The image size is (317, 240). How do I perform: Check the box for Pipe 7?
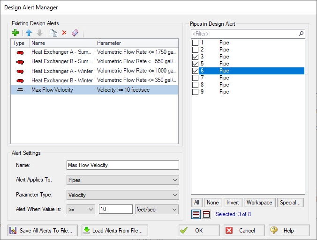tap(195, 78)
